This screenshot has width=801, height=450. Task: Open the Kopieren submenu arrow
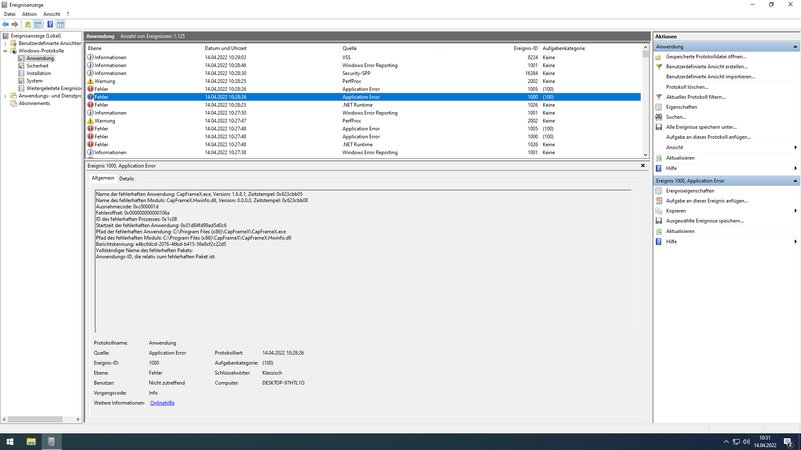795,211
